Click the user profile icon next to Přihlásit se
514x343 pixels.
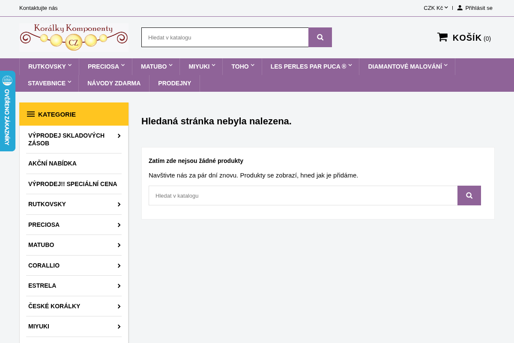coord(460,8)
